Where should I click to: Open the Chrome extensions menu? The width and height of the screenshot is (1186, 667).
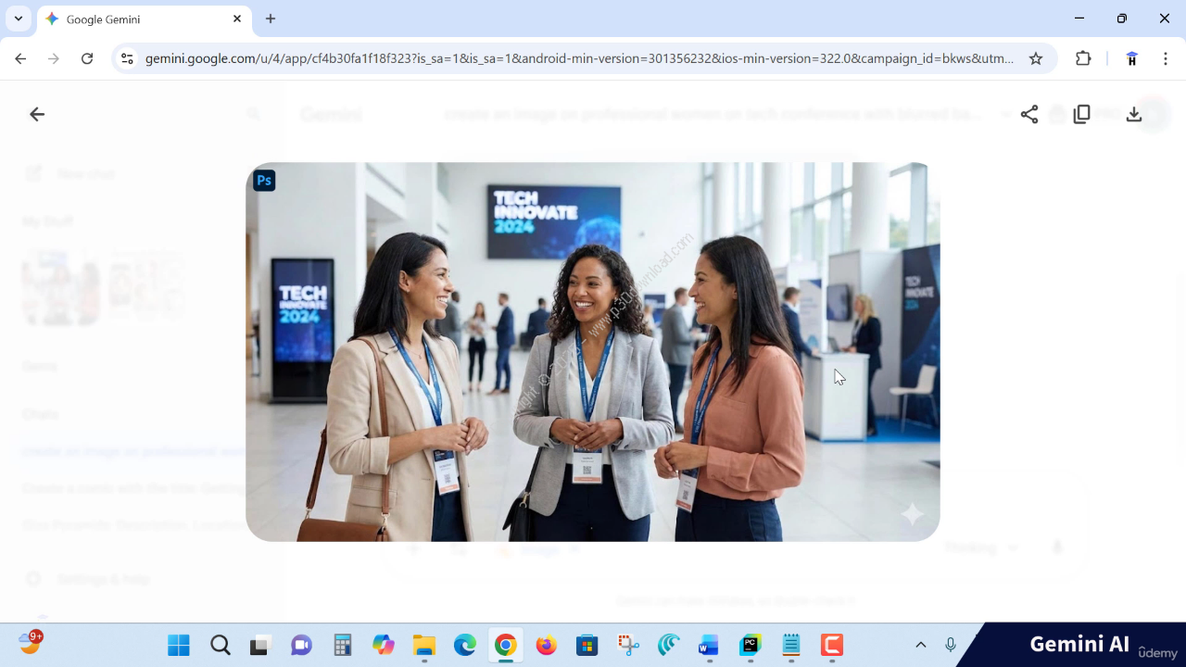click(x=1083, y=58)
